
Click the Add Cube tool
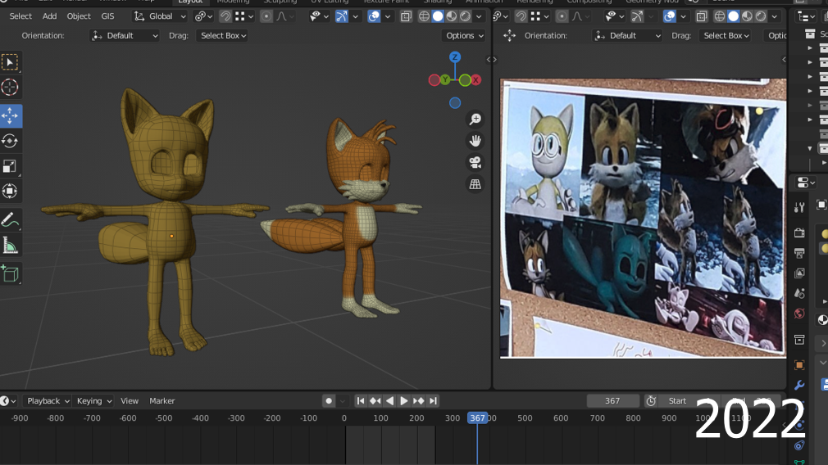pos(11,273)
